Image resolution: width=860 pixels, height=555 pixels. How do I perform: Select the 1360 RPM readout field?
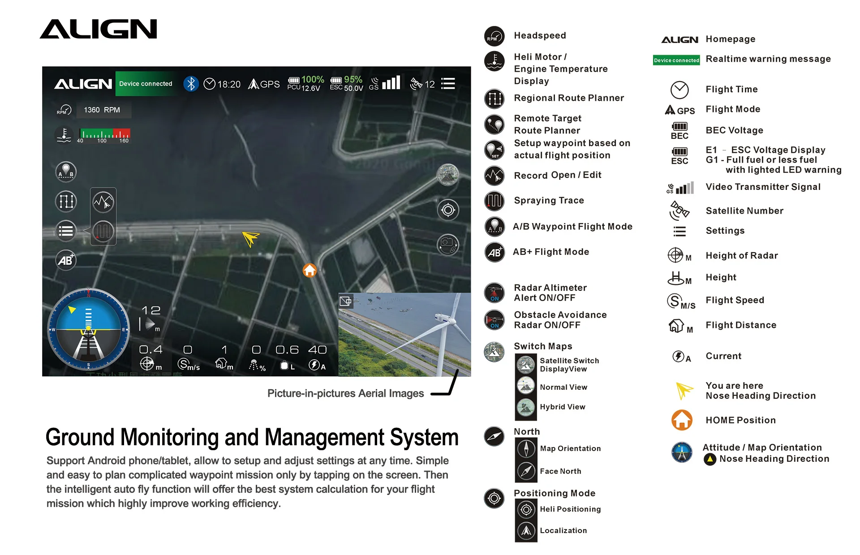[x=103, y=110]
